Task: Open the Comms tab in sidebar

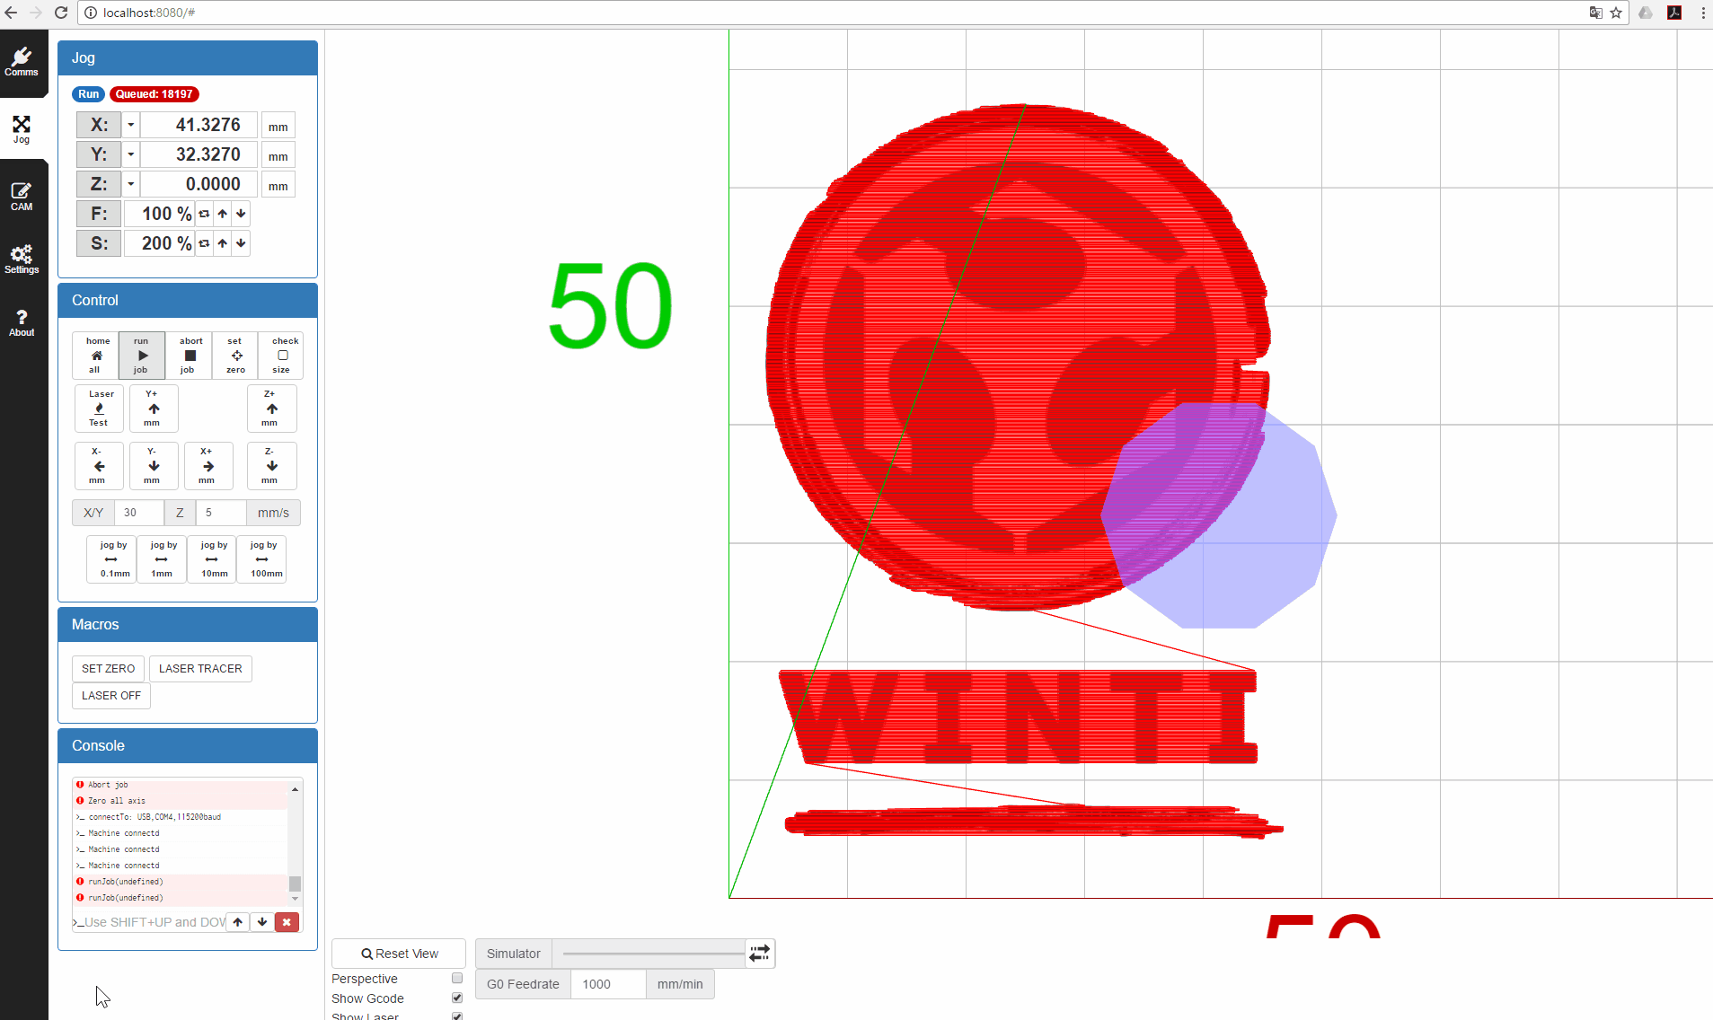Action: [22, 62]
